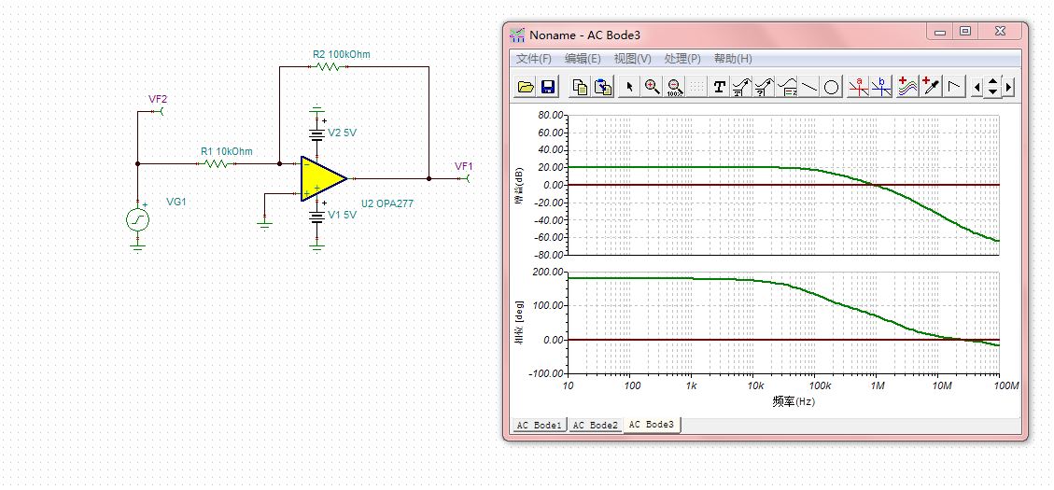The height and width of the screenshot is (490, 1054).
Task: Click the 增益(dB) gain axis label
Action: tap(520, 185)
